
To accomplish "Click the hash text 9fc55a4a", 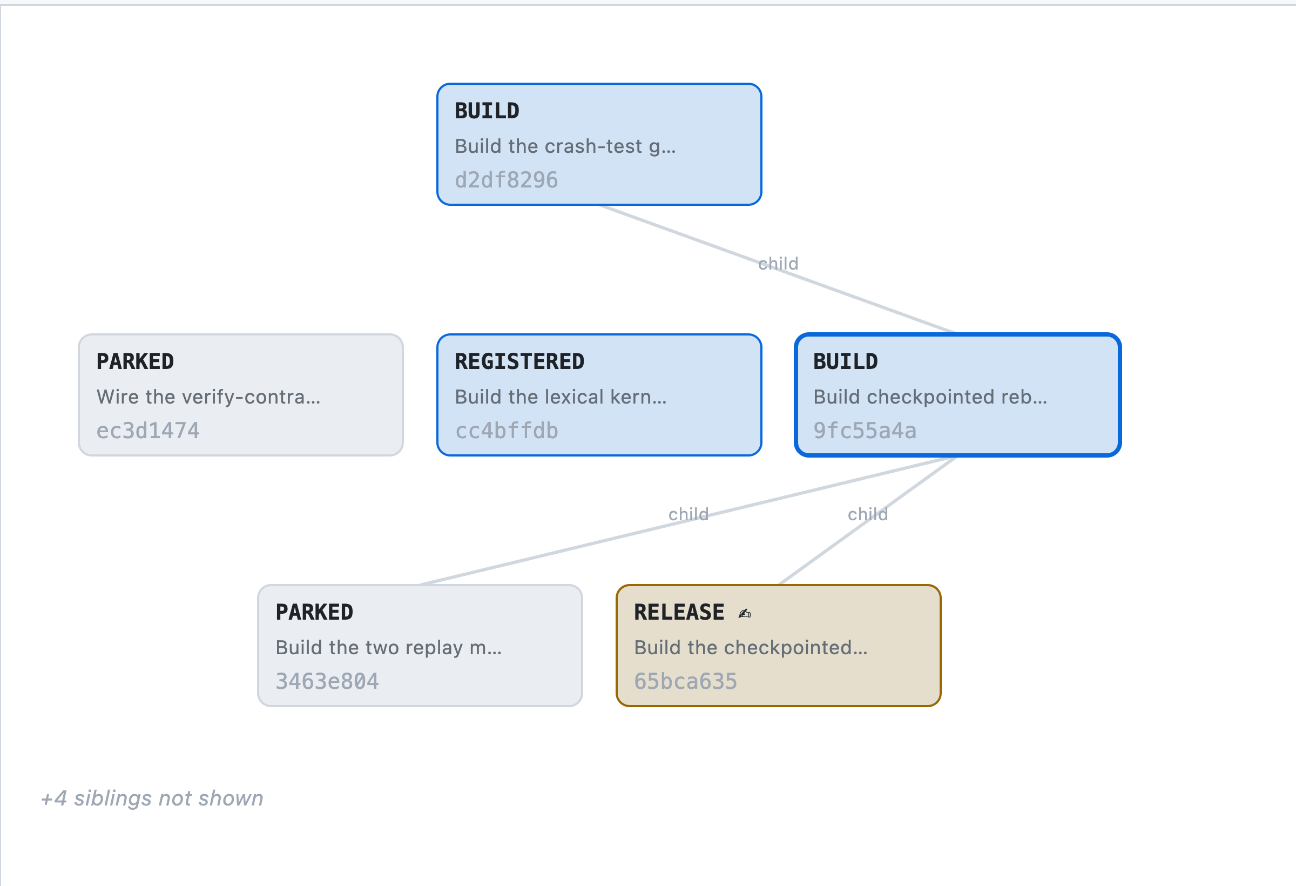I will coord(865,431).
